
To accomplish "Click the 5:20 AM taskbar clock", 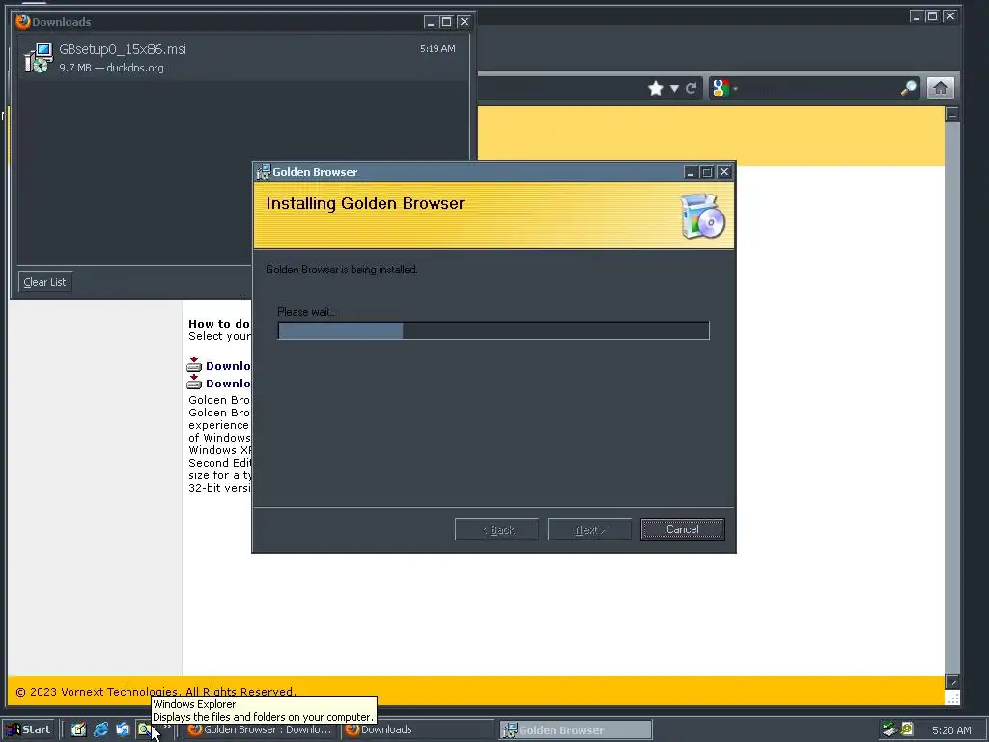I will (x=951, y=730).
